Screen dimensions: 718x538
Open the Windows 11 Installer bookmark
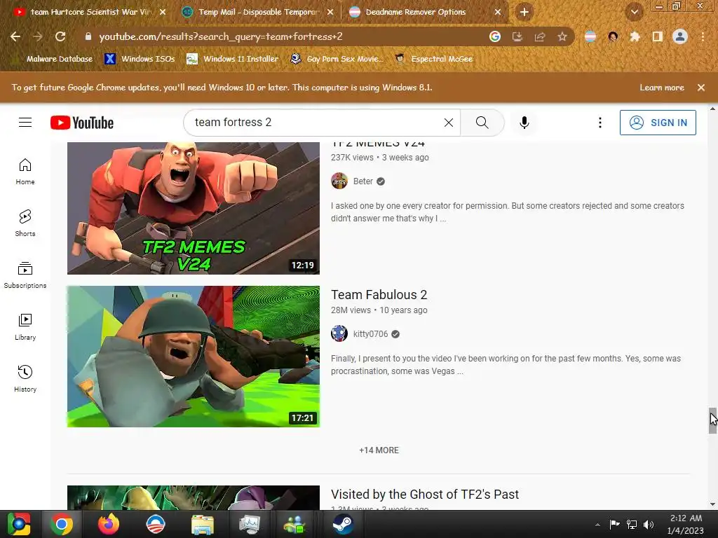232,59
